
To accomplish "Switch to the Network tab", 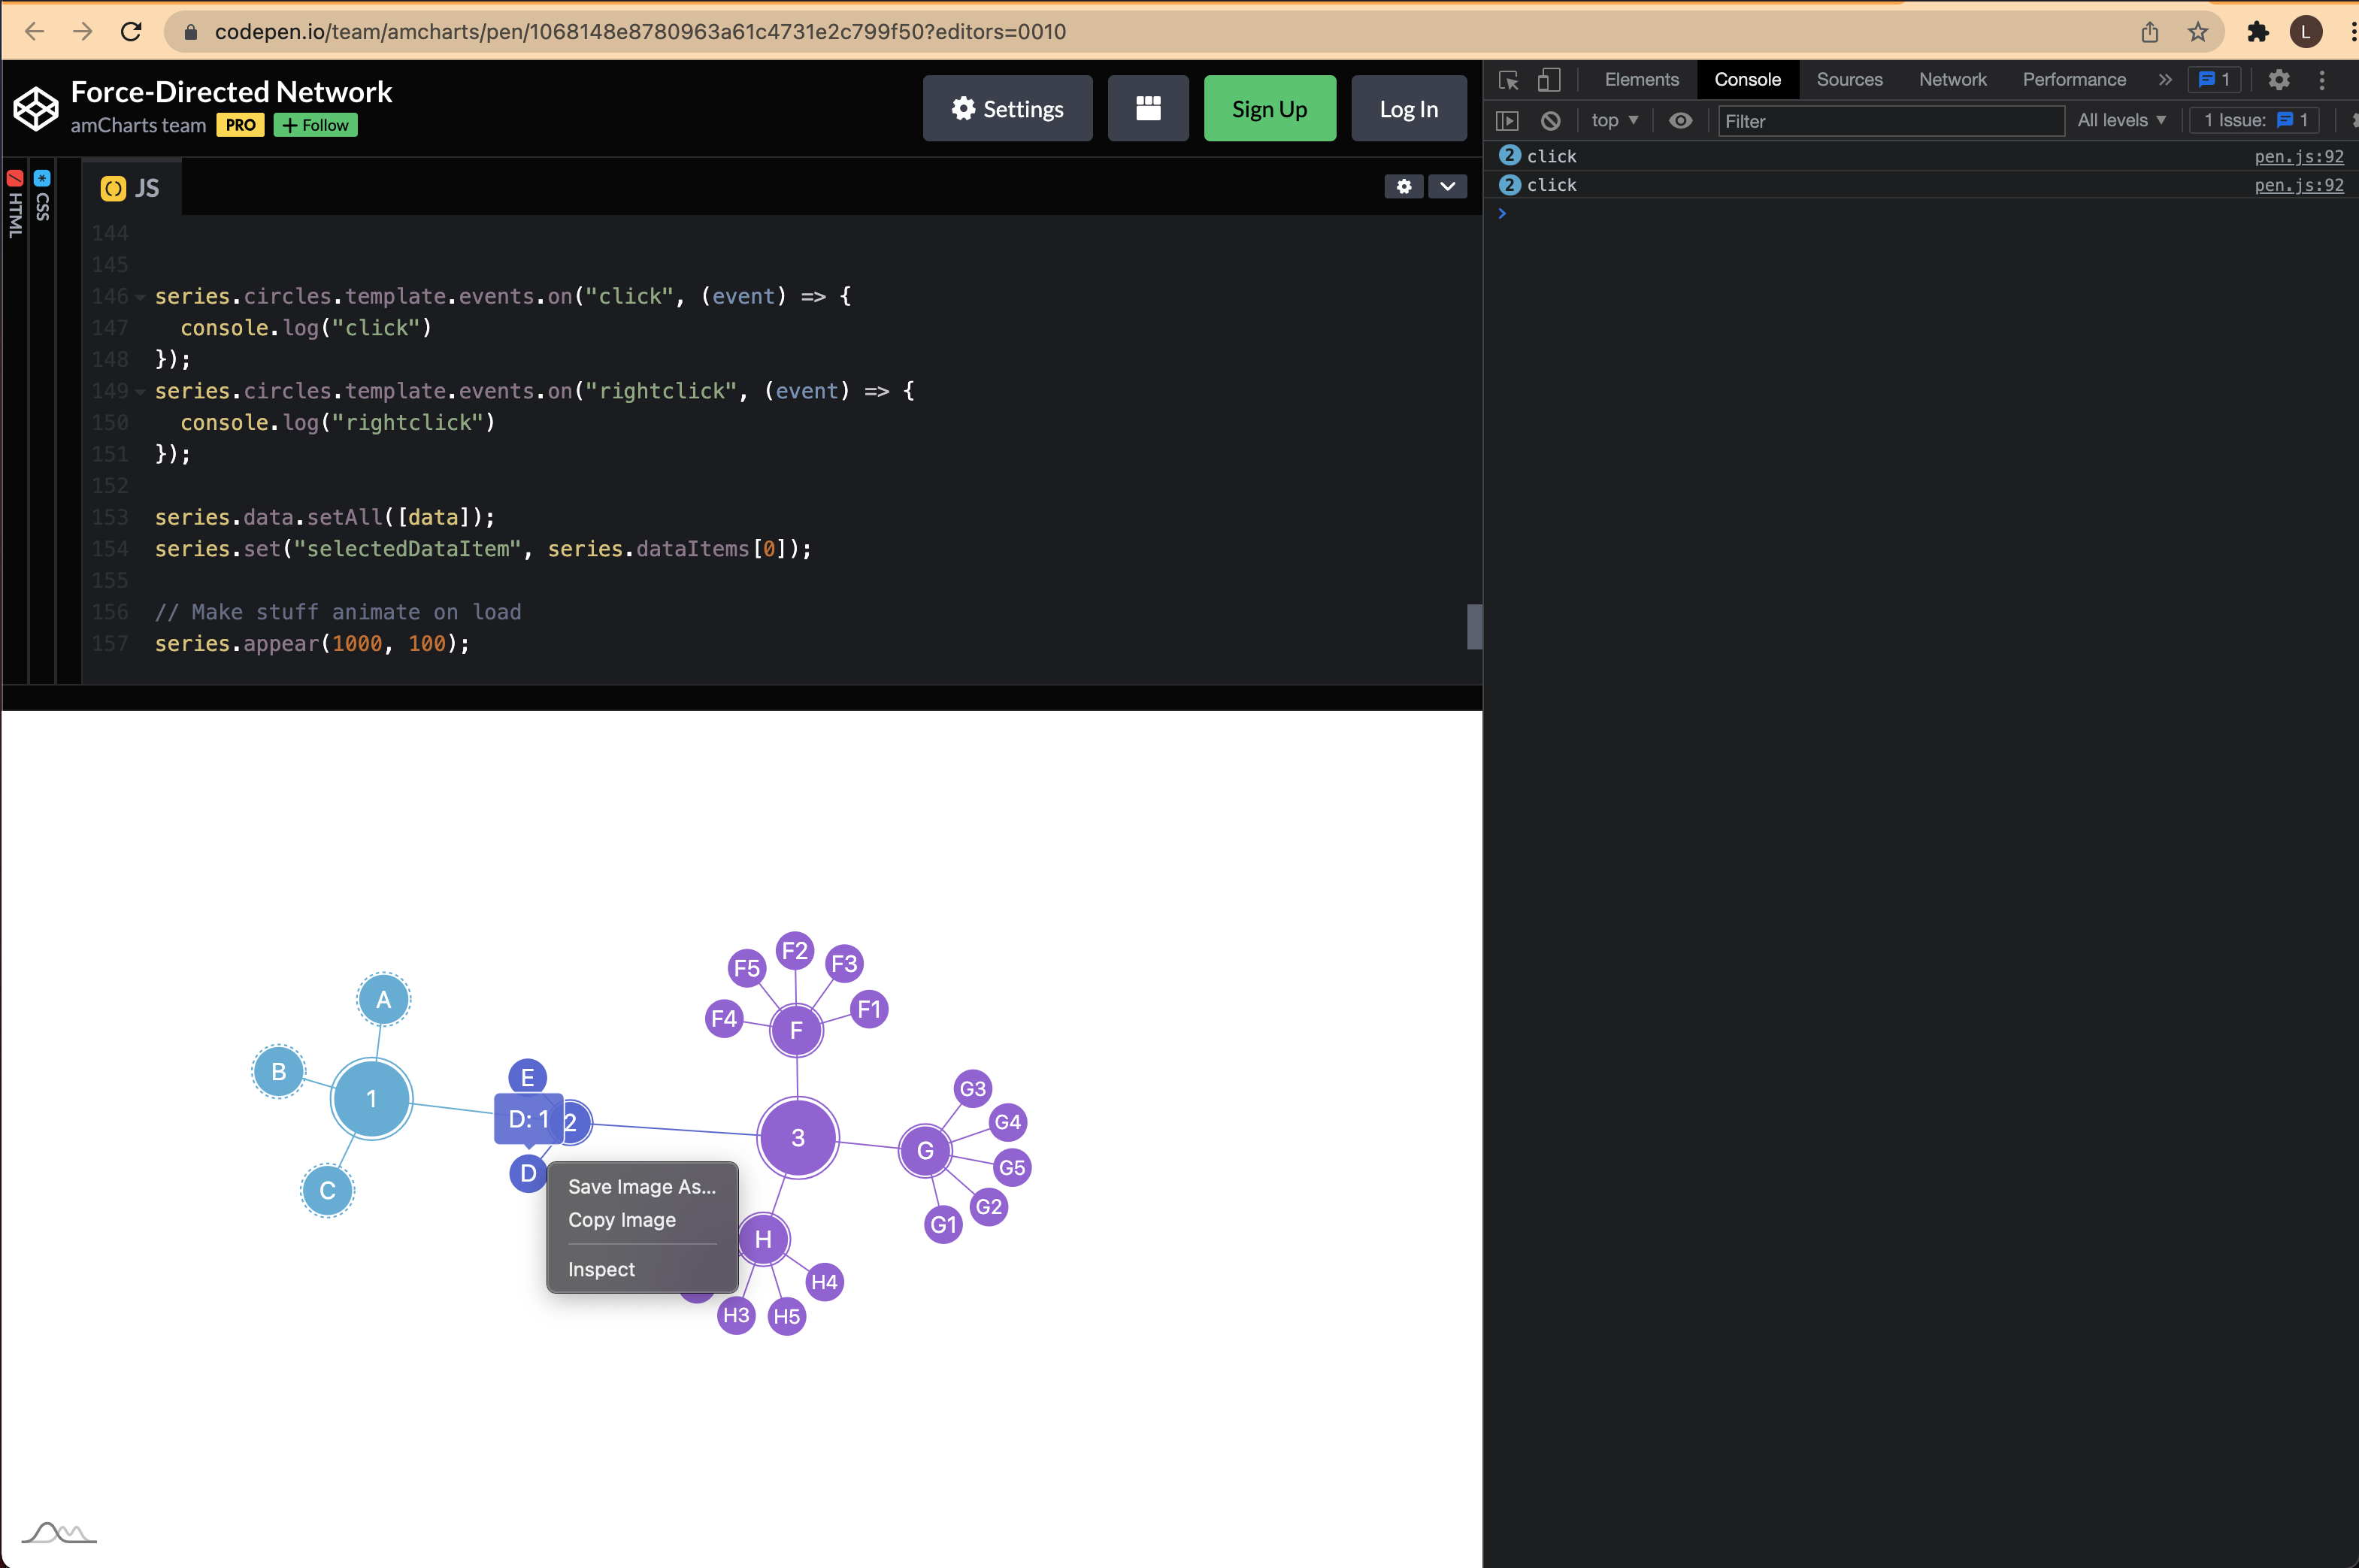I will [x=1951, y=80].
